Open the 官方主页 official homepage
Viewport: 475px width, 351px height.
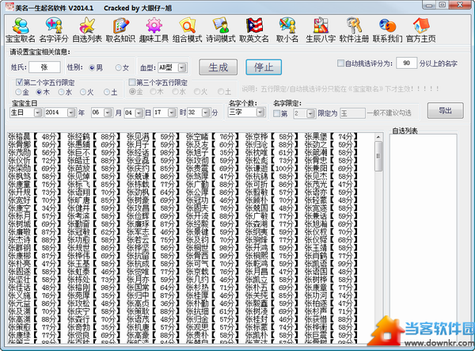point(421,29)
